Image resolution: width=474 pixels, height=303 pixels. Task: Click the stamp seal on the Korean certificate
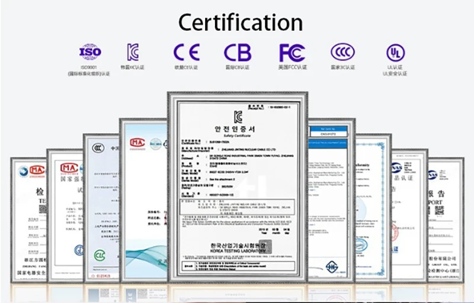pyautogui.click(x=265, y=247)
